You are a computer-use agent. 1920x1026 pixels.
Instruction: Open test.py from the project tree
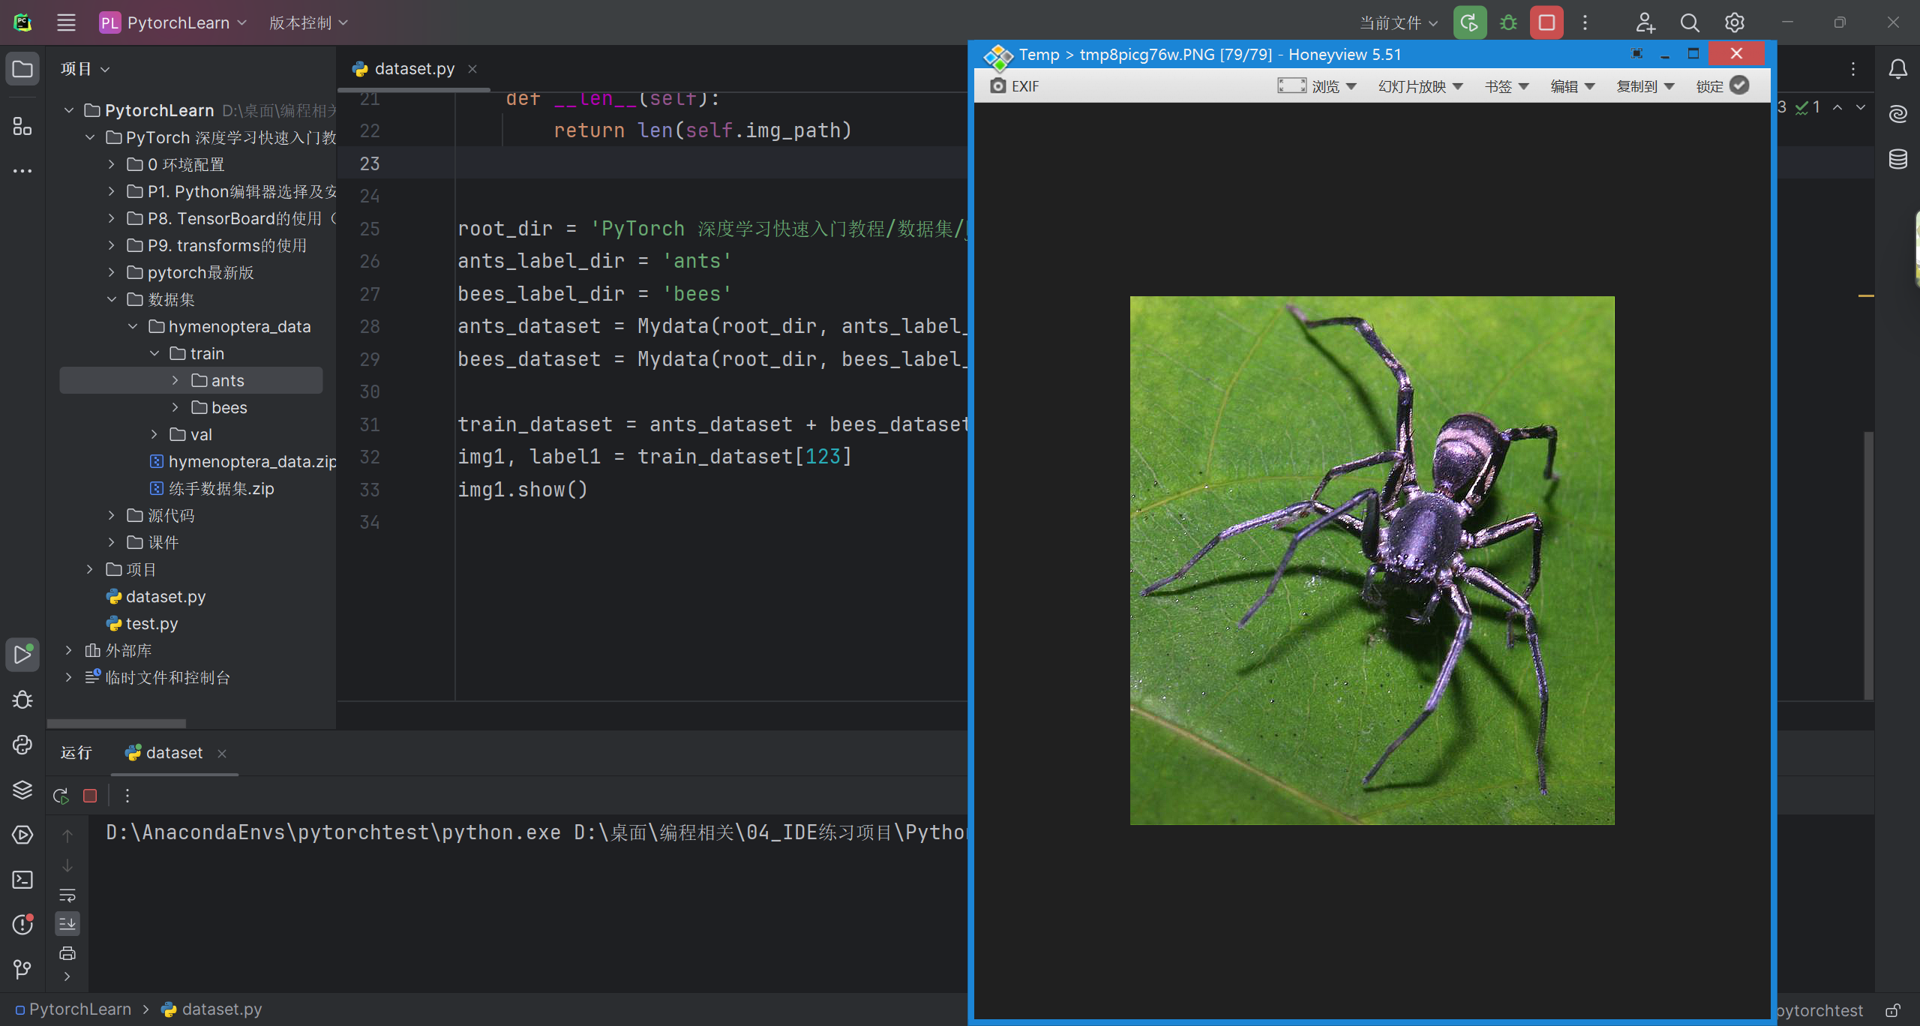[x=151, y=623]
